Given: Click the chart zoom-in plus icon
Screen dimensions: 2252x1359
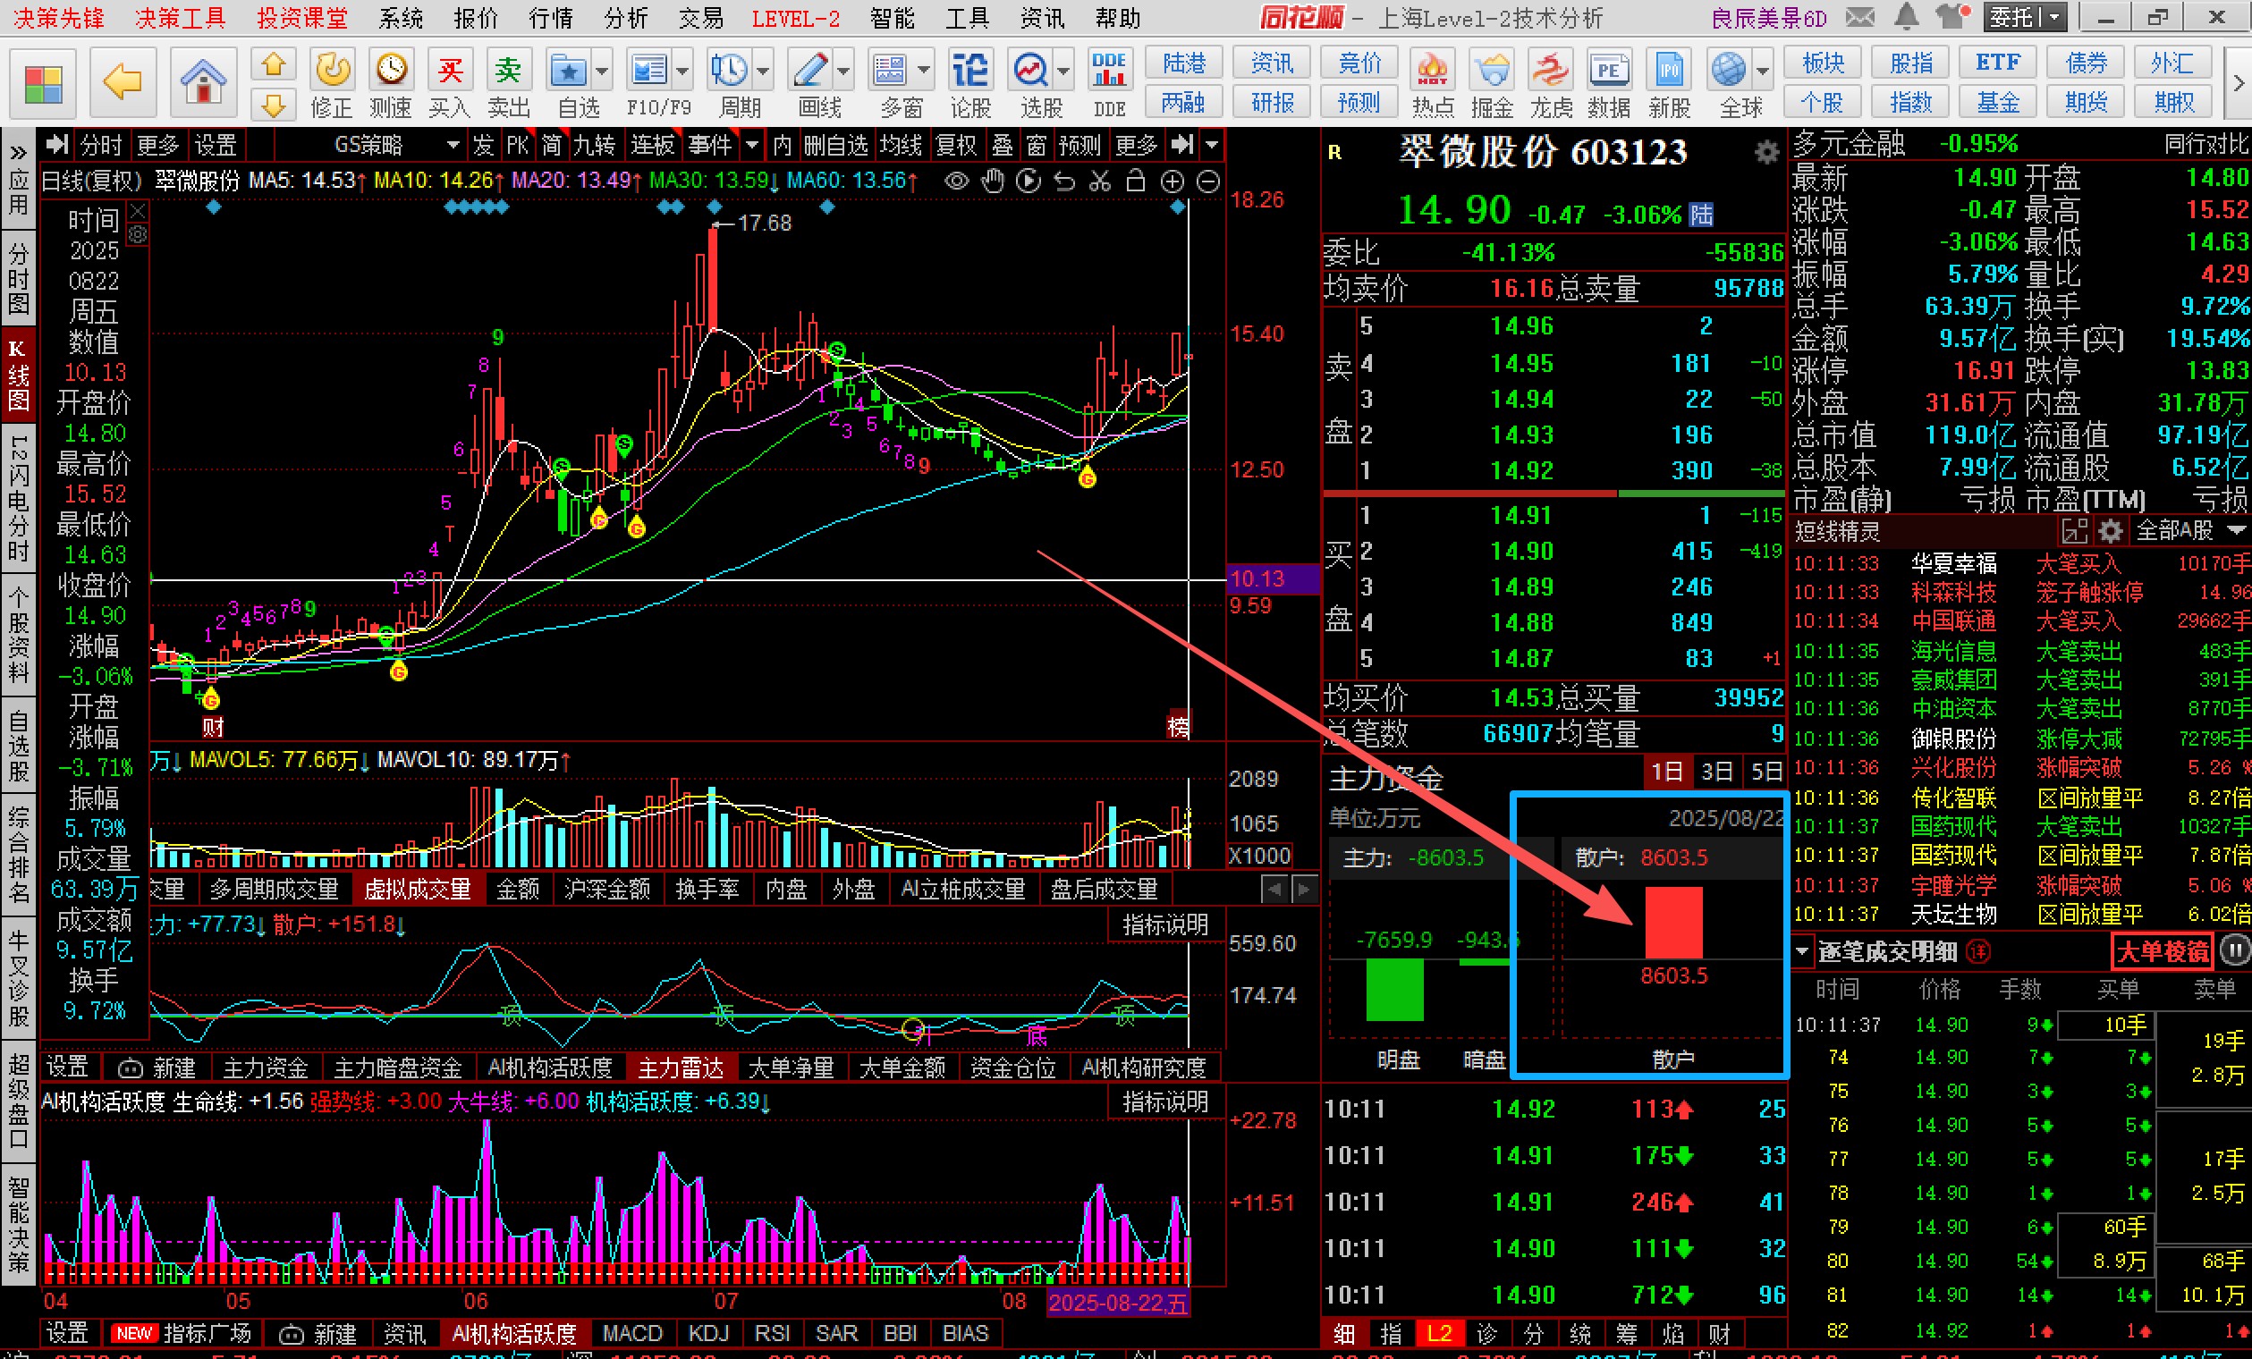Looking at the screenshot, I should (x=1172, y=181).
